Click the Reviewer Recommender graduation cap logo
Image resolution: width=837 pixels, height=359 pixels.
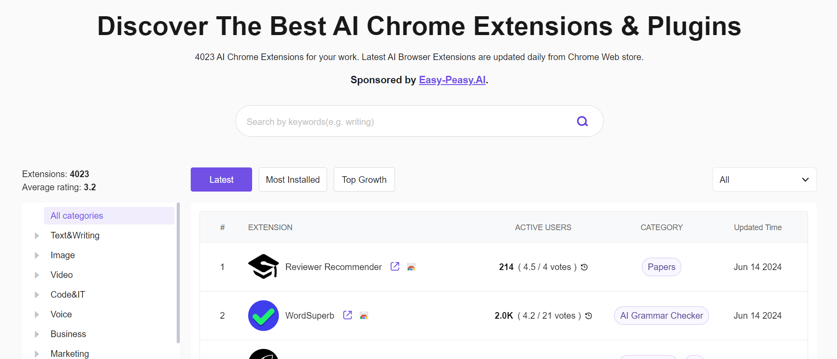pyautogui.click(x=263, y=267)
